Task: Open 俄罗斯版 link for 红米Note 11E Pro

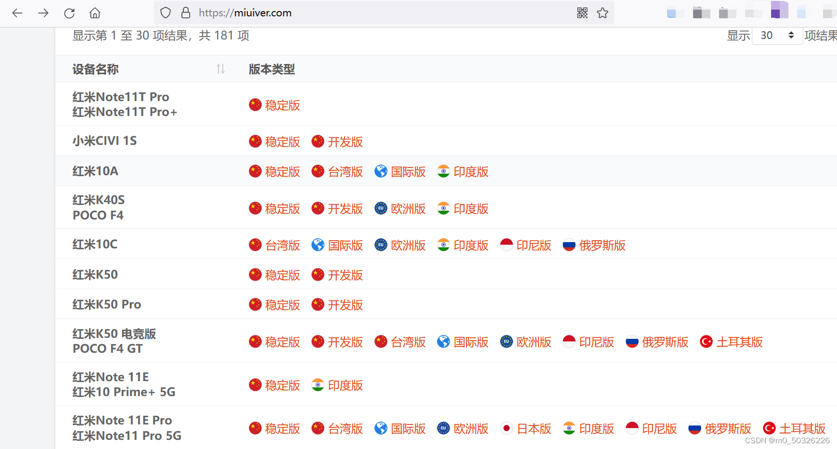Action: point(728,429)
